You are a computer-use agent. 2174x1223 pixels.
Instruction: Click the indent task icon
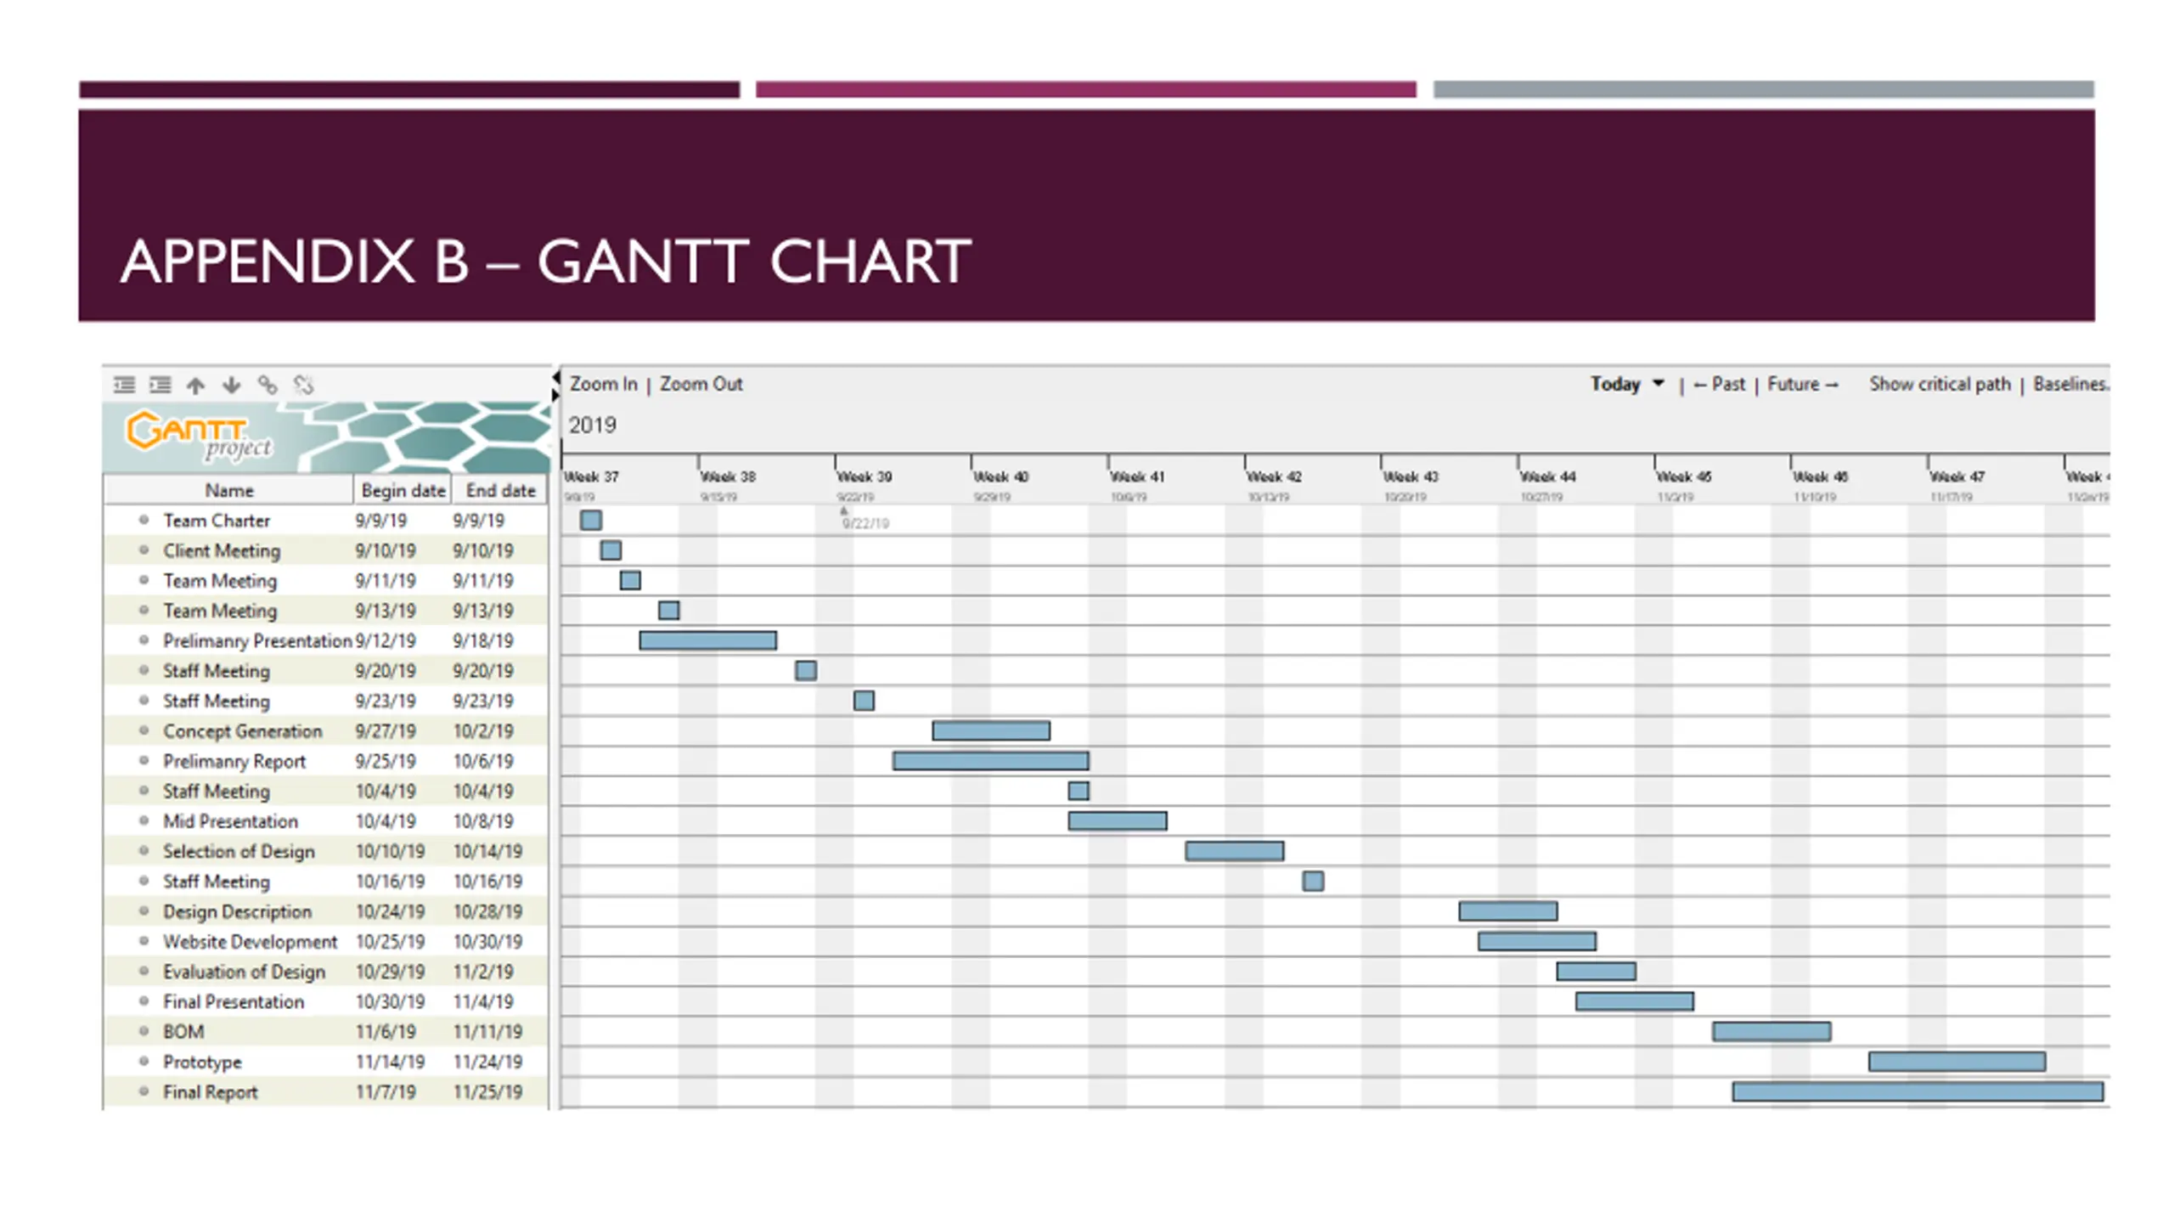[160, 385]
